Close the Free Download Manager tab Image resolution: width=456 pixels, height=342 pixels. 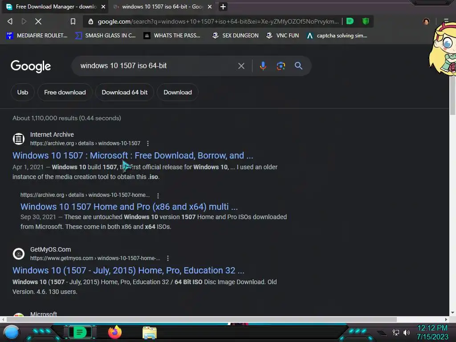(103, 7)
